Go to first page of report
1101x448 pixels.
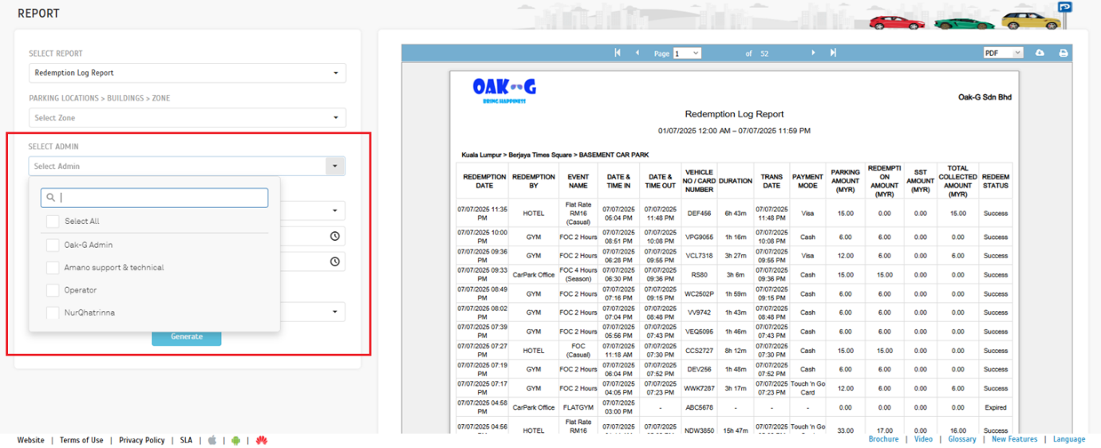click(x=618, y=53)
